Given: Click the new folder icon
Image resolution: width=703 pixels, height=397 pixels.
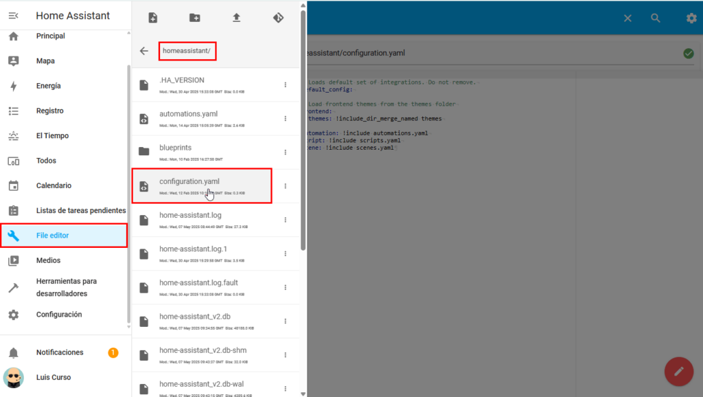Looking at the screenshot, I should pyautogui.click(x=195, y=18).
